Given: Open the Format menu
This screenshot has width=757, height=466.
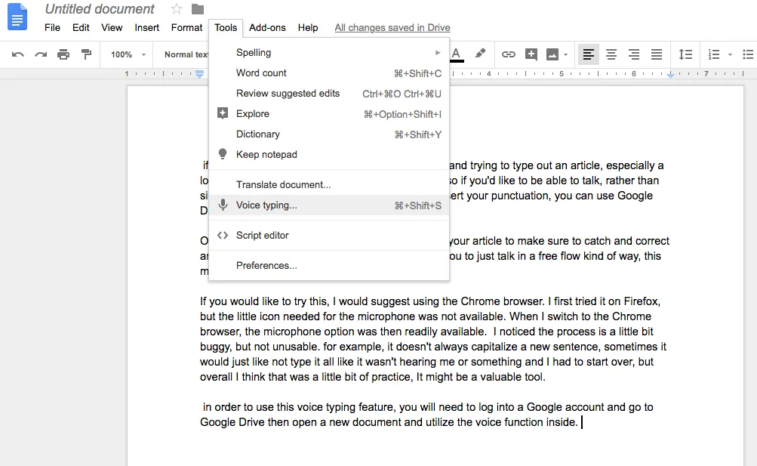Looking at the screenshot, I should (186, 27).
